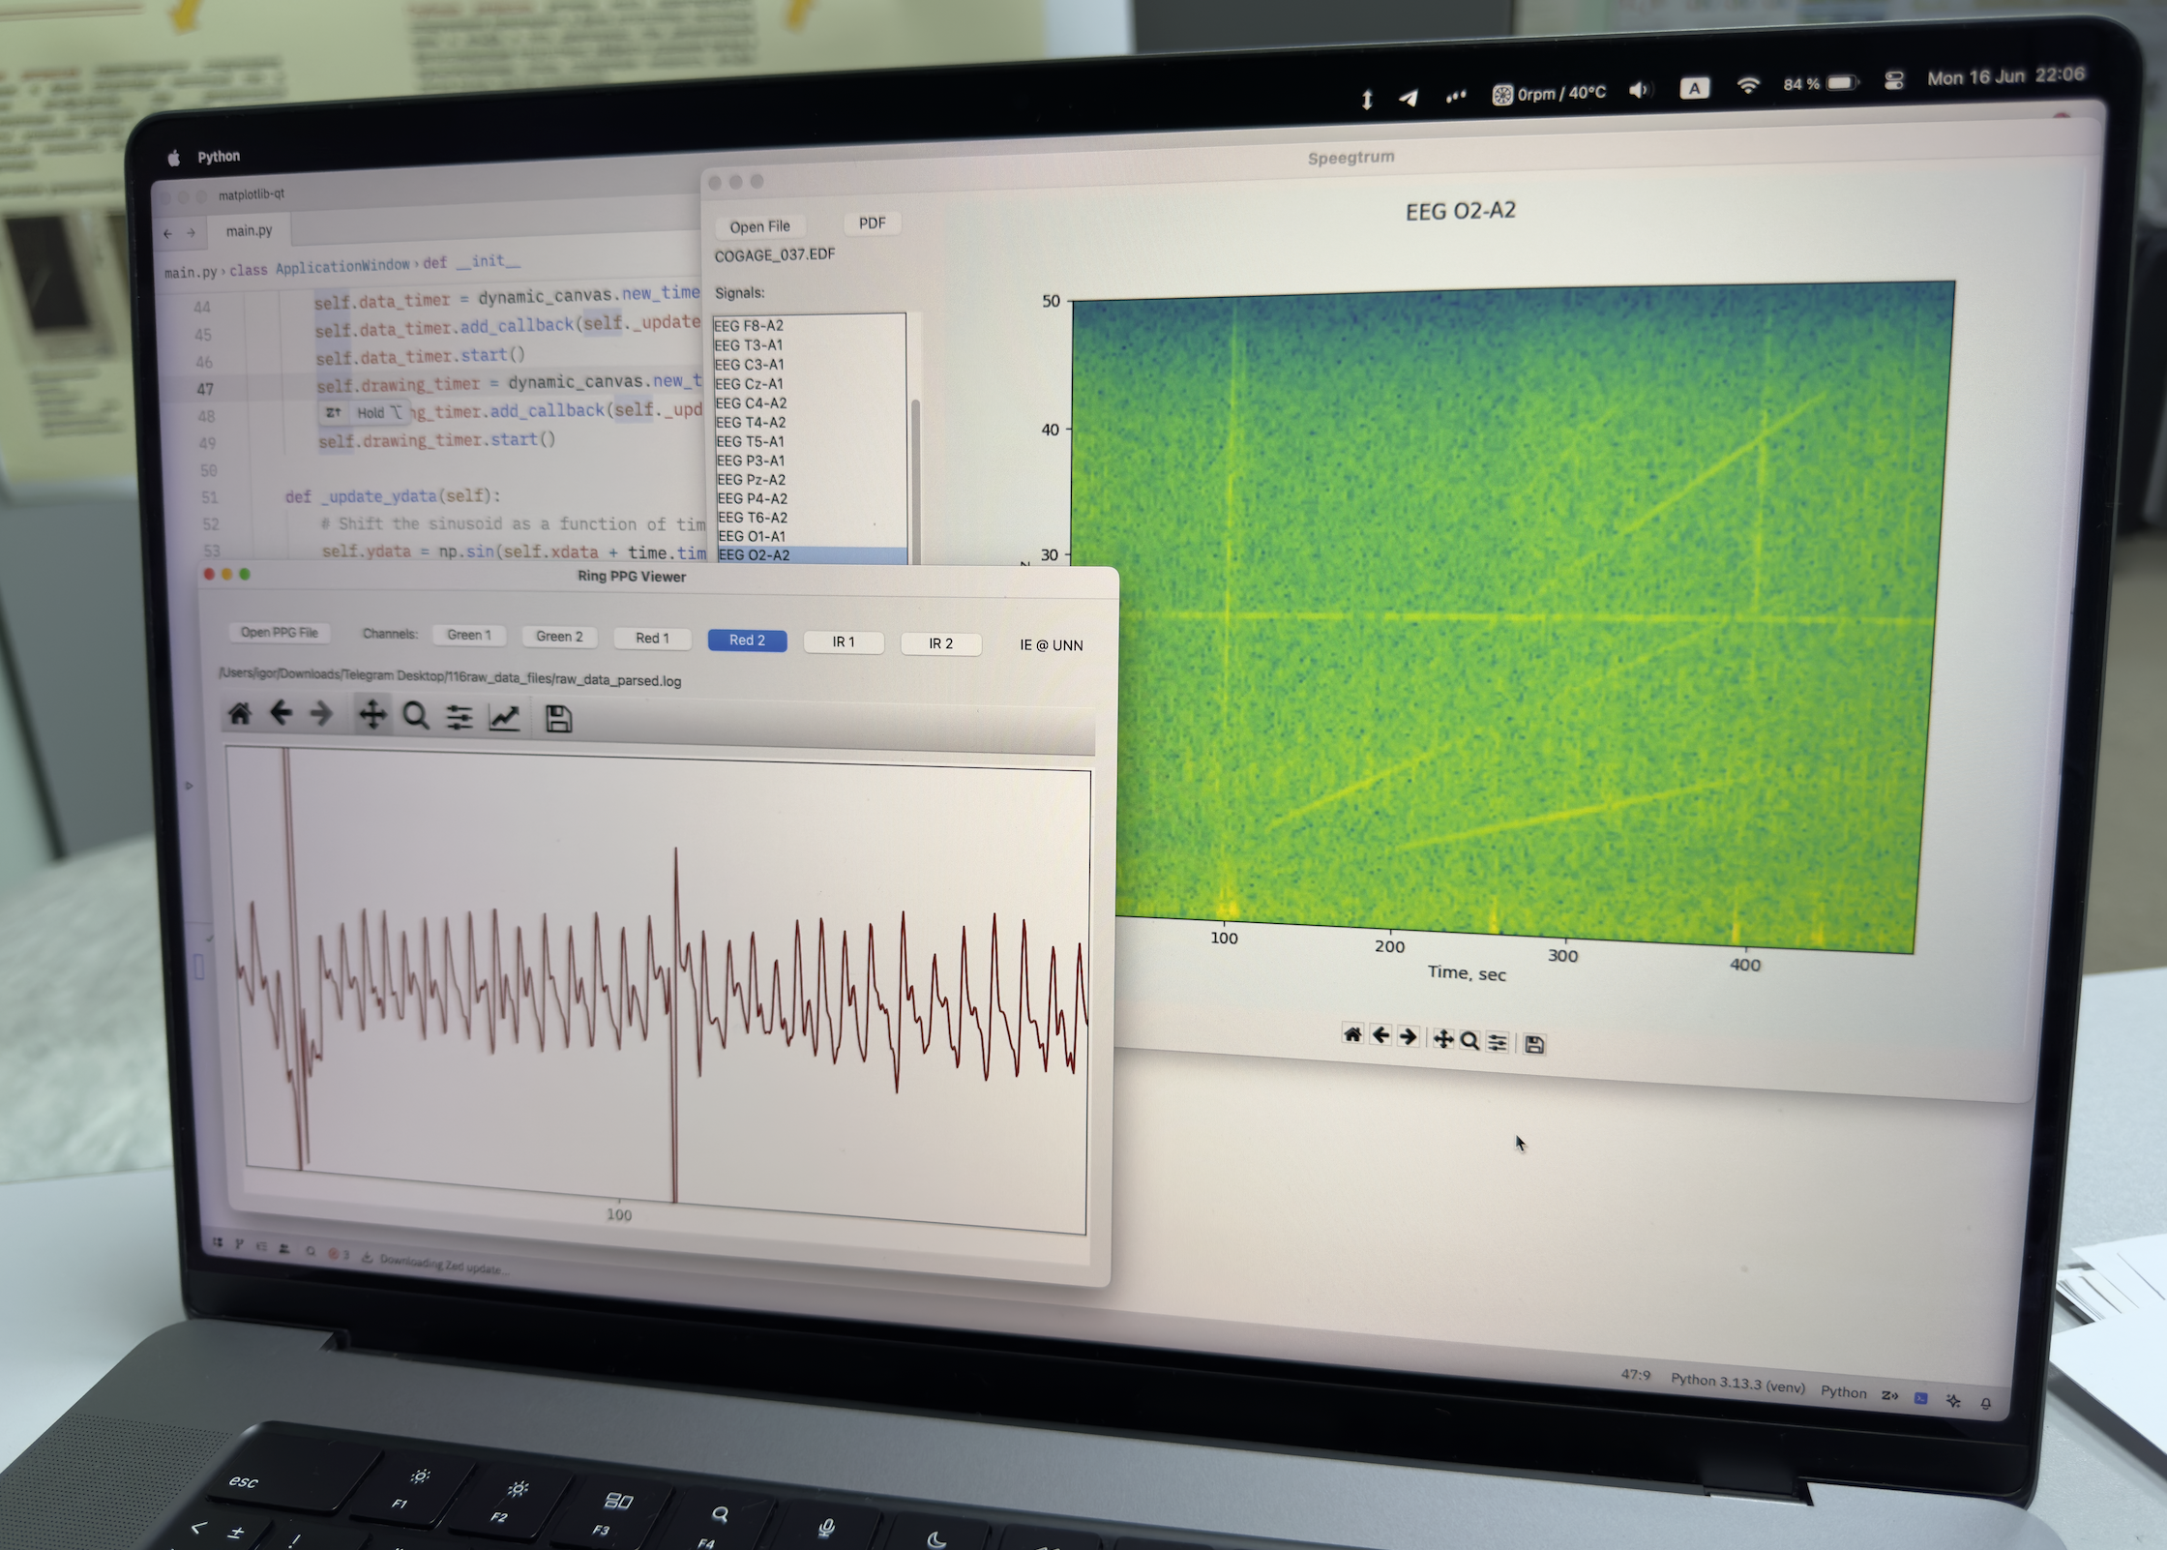Screen dimensions: 2167x1550
Task: Select Zoom magnifier in Ring PPG toolbar
Action: pos(416,716)
